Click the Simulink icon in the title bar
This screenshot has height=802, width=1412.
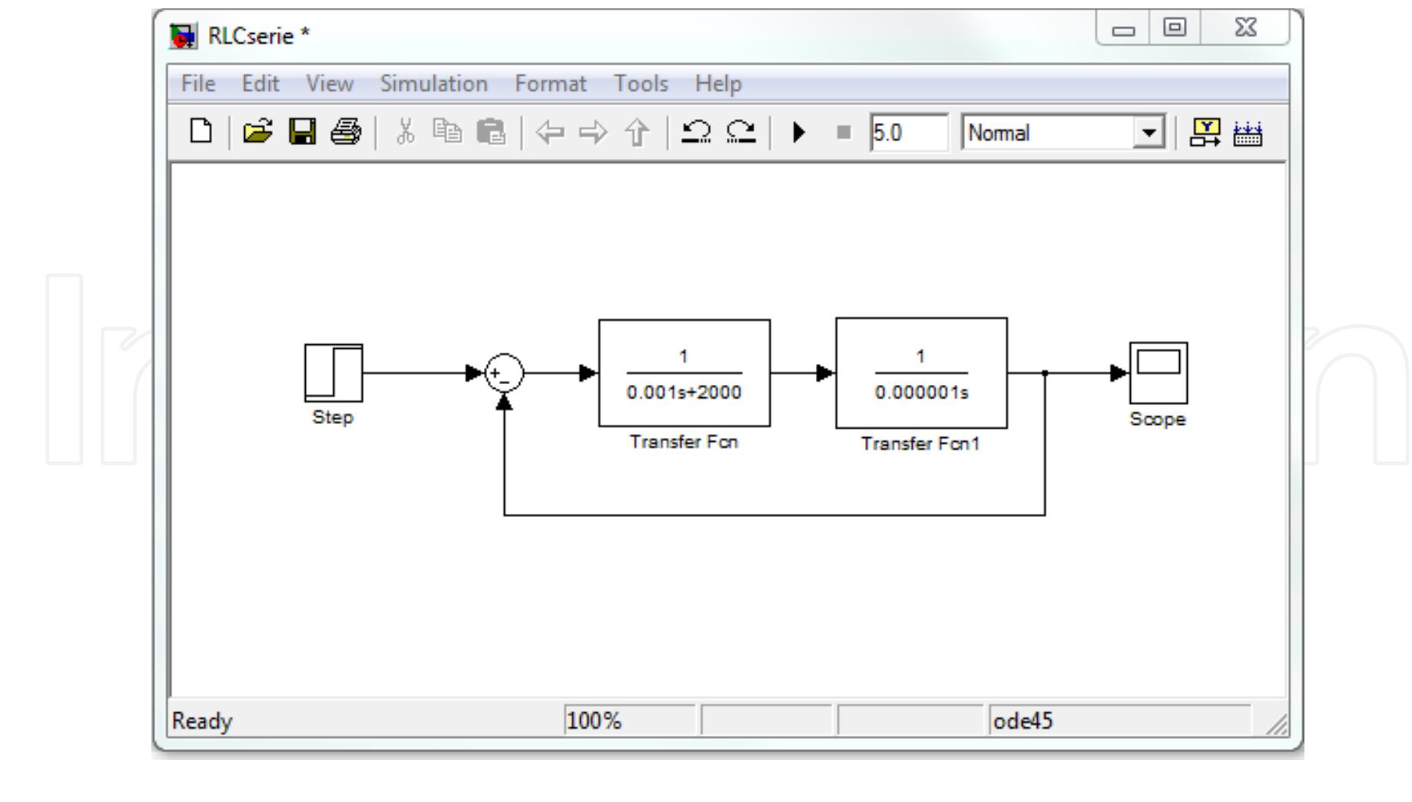tap(183, 35)
